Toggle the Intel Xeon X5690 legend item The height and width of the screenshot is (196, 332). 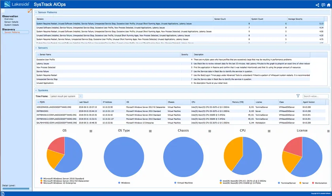point(241,183)
